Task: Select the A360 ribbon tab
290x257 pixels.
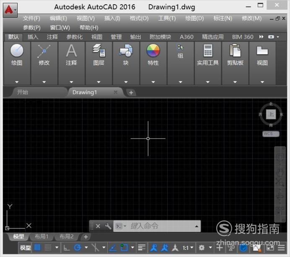Action: click(x=186, y=37)
